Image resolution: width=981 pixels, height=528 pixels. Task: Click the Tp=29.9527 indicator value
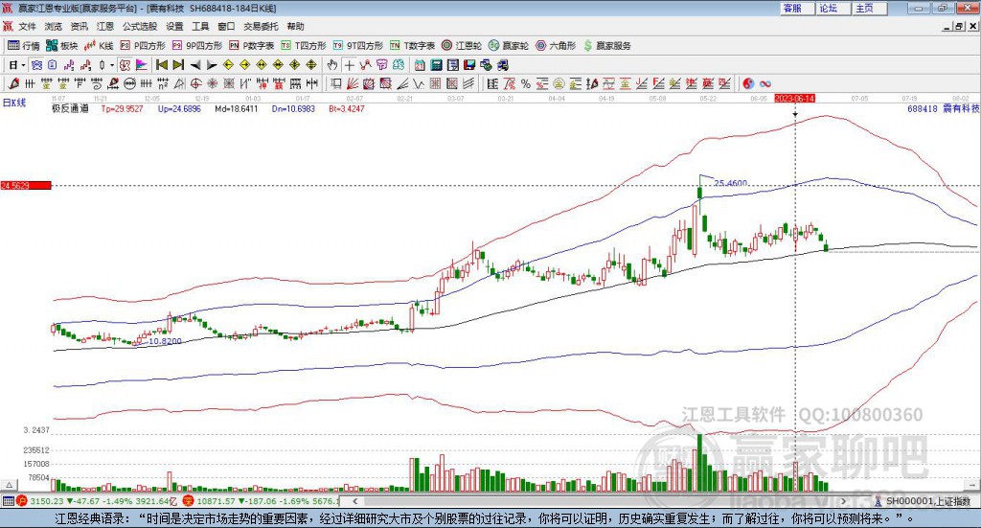(122, 108)
